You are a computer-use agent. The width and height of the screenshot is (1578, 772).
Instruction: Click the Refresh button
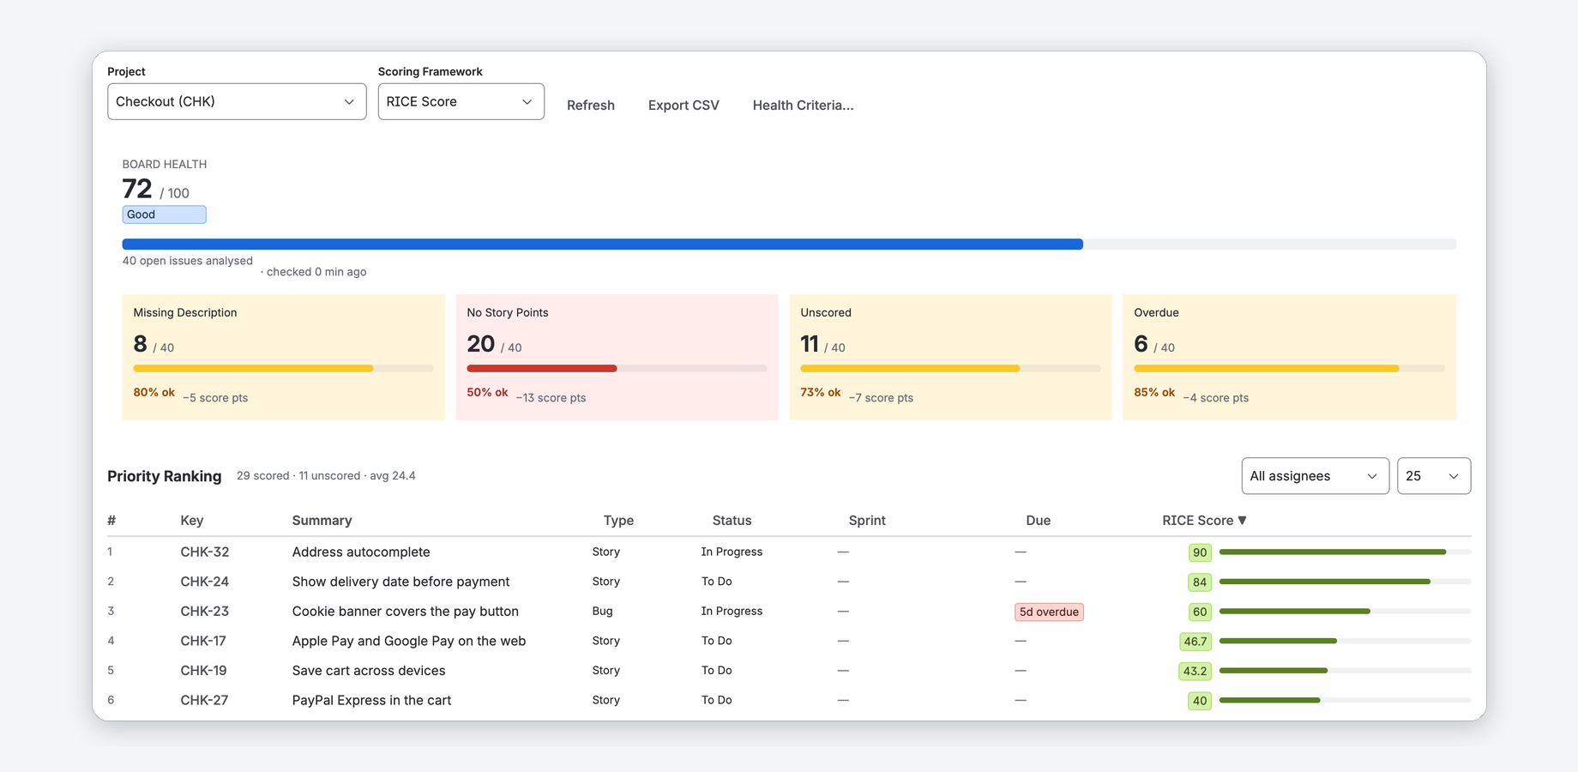coord(591,106)
